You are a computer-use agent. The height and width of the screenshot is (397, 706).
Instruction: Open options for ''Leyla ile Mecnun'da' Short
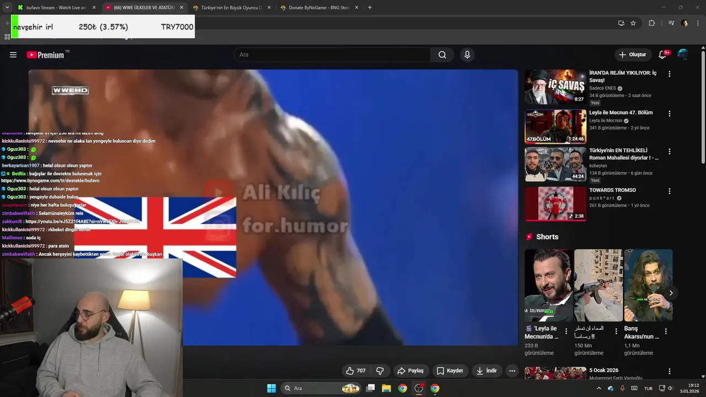click(x=566, y=331)
